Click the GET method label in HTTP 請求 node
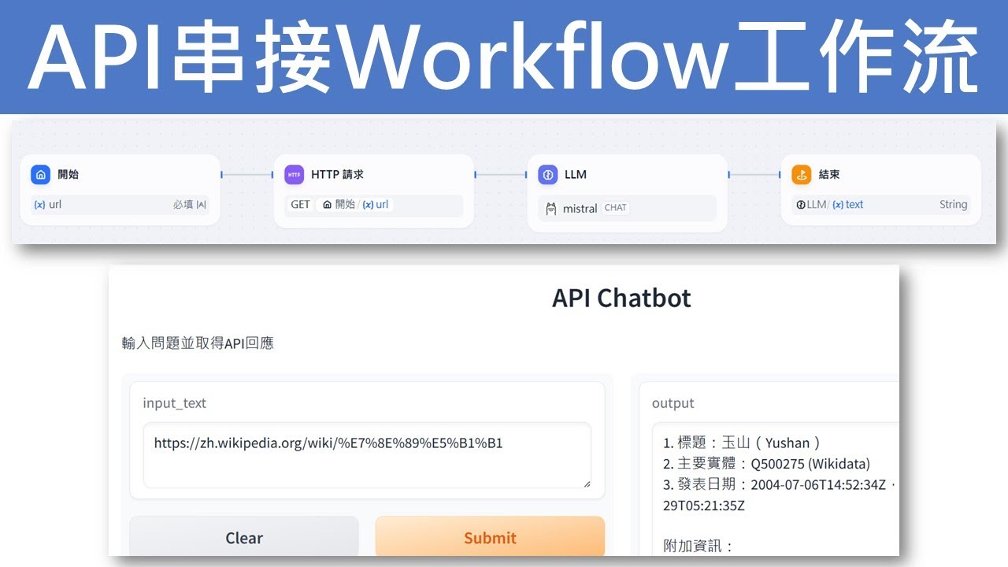This screenshot has height=567, width=1008. 301,204
